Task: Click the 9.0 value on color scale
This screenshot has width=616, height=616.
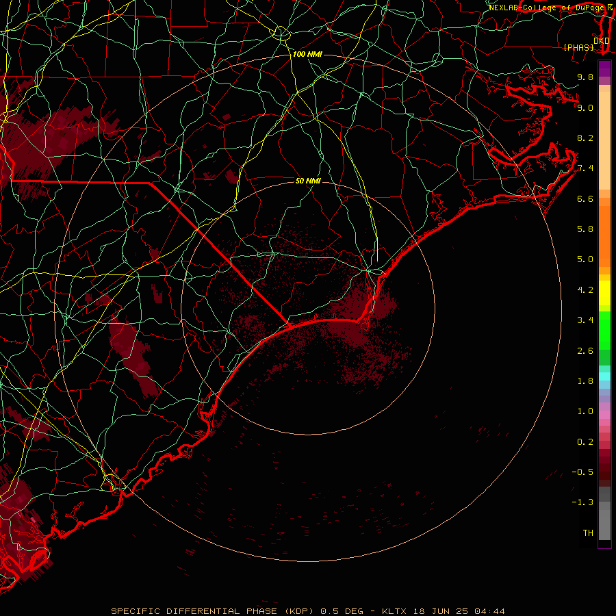Action: pos(585,107)
